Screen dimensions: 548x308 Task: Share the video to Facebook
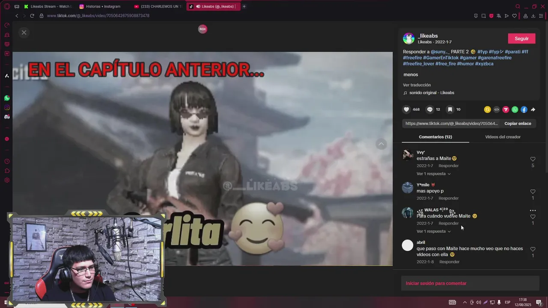tap(524, 110)
